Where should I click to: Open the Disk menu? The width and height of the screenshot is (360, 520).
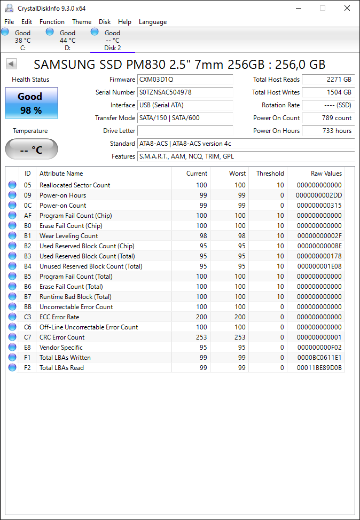(x=105, y=22)
